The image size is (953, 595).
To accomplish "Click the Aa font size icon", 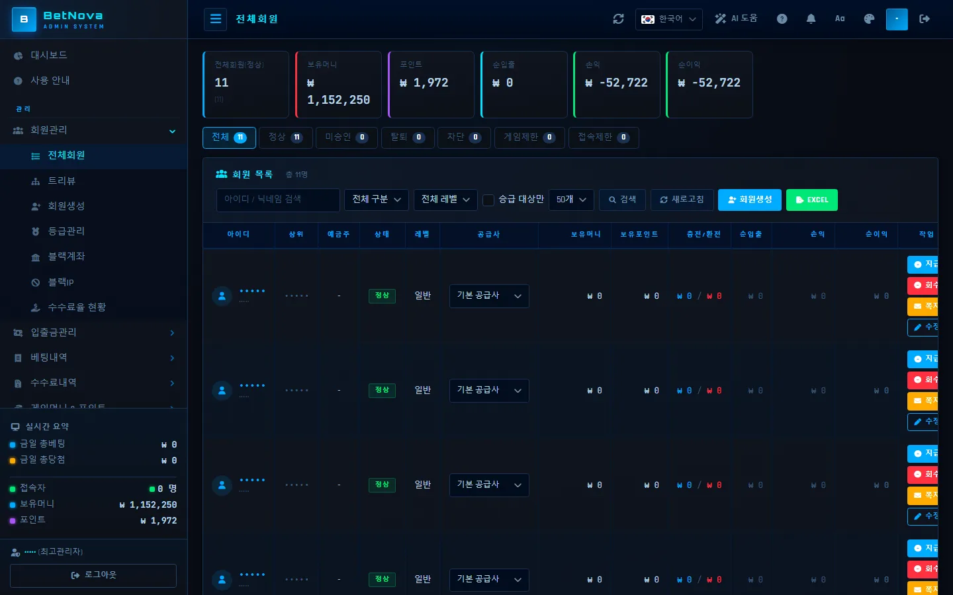I will coord(840,19).
